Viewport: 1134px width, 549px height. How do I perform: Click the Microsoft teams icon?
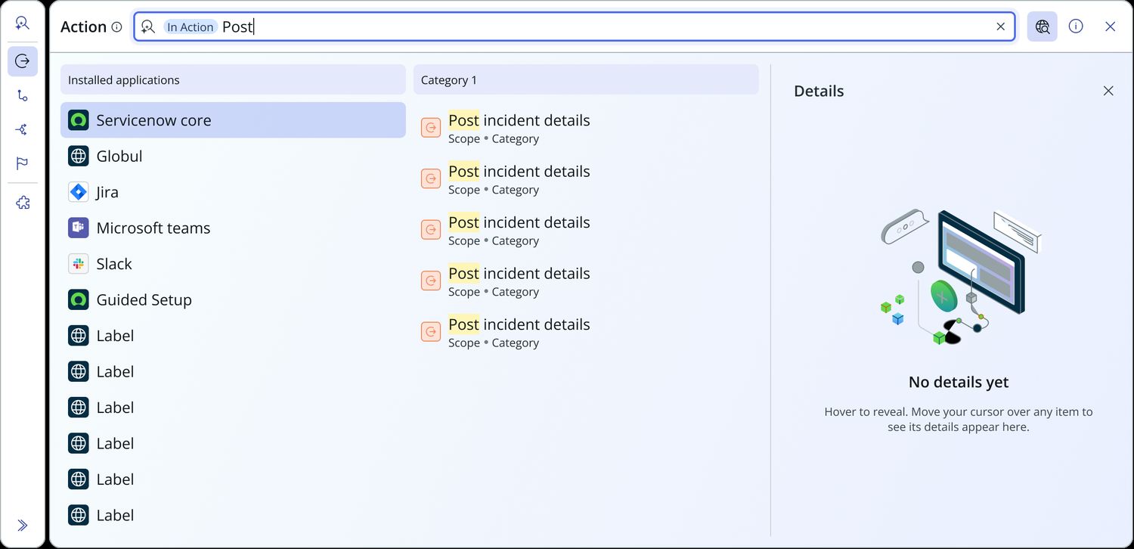79,228
